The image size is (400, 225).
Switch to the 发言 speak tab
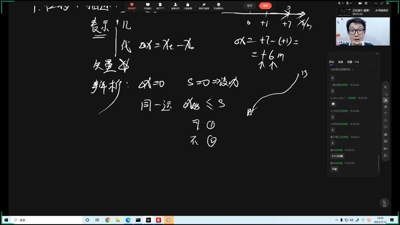tap(340, 62)
